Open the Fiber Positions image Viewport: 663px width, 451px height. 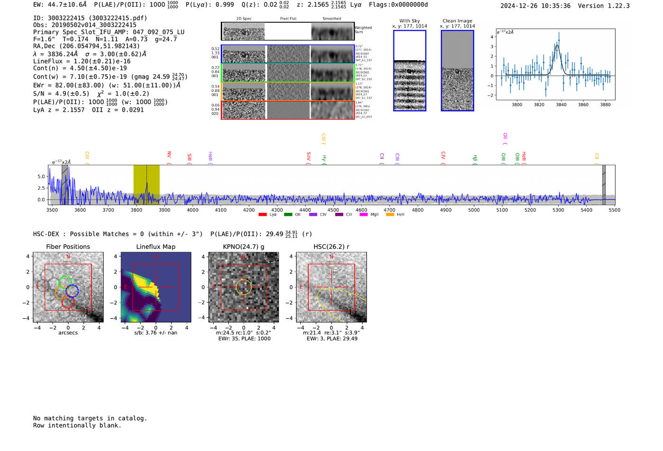68,287
